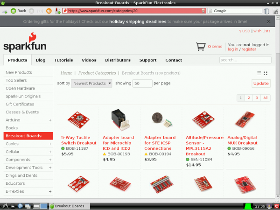Click the Product Categories breadcrumb
280x210 pixels.
pos(97,73)
